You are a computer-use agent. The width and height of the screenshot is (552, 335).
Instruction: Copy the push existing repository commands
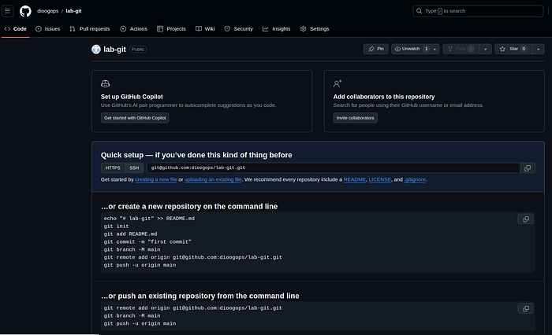click(x=526, y=309)
